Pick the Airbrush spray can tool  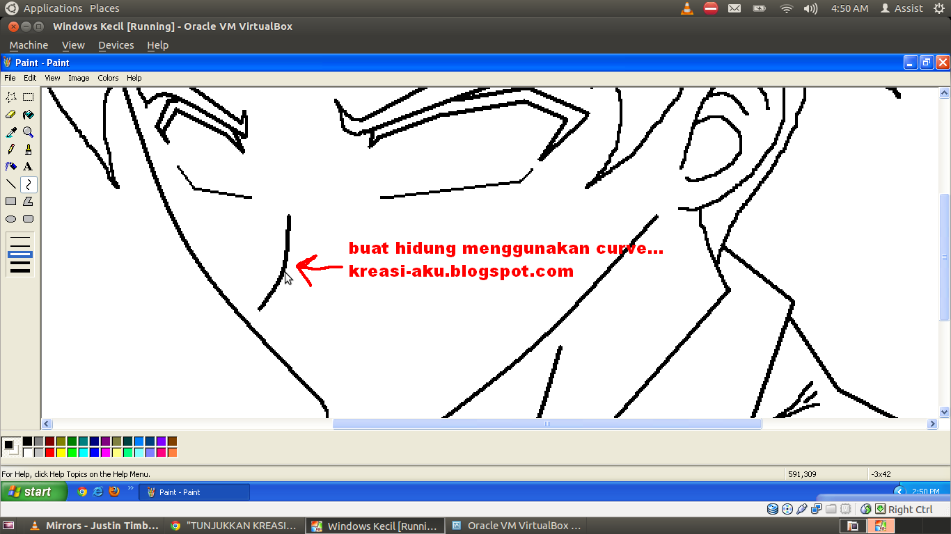tap(11, 167)
